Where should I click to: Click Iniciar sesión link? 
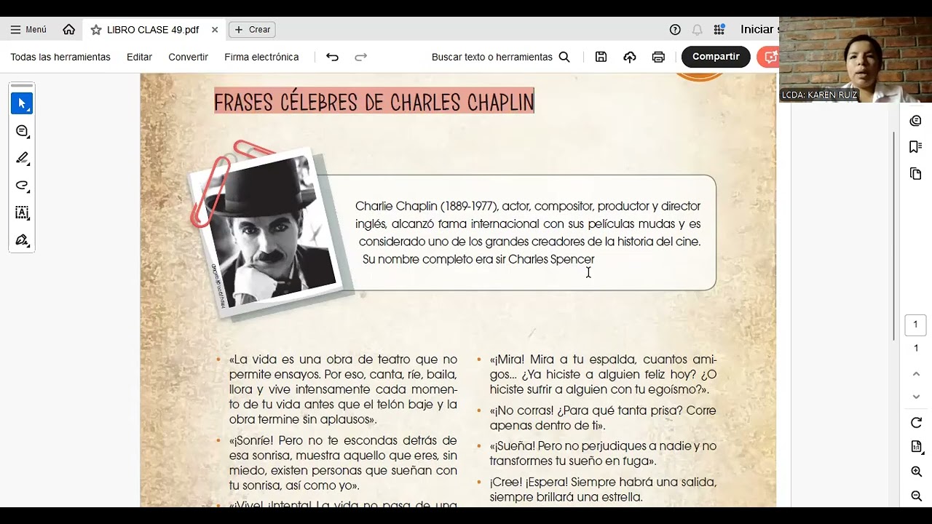point(759,30)
